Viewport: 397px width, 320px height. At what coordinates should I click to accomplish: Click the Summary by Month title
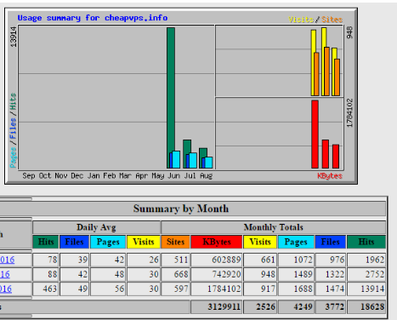click(181, 209)
